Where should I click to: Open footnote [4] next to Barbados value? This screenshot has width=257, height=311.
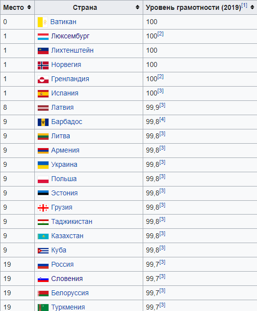(x=162, y=120)
